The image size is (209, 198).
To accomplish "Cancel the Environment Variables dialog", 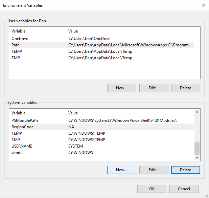I will (184, 189).
